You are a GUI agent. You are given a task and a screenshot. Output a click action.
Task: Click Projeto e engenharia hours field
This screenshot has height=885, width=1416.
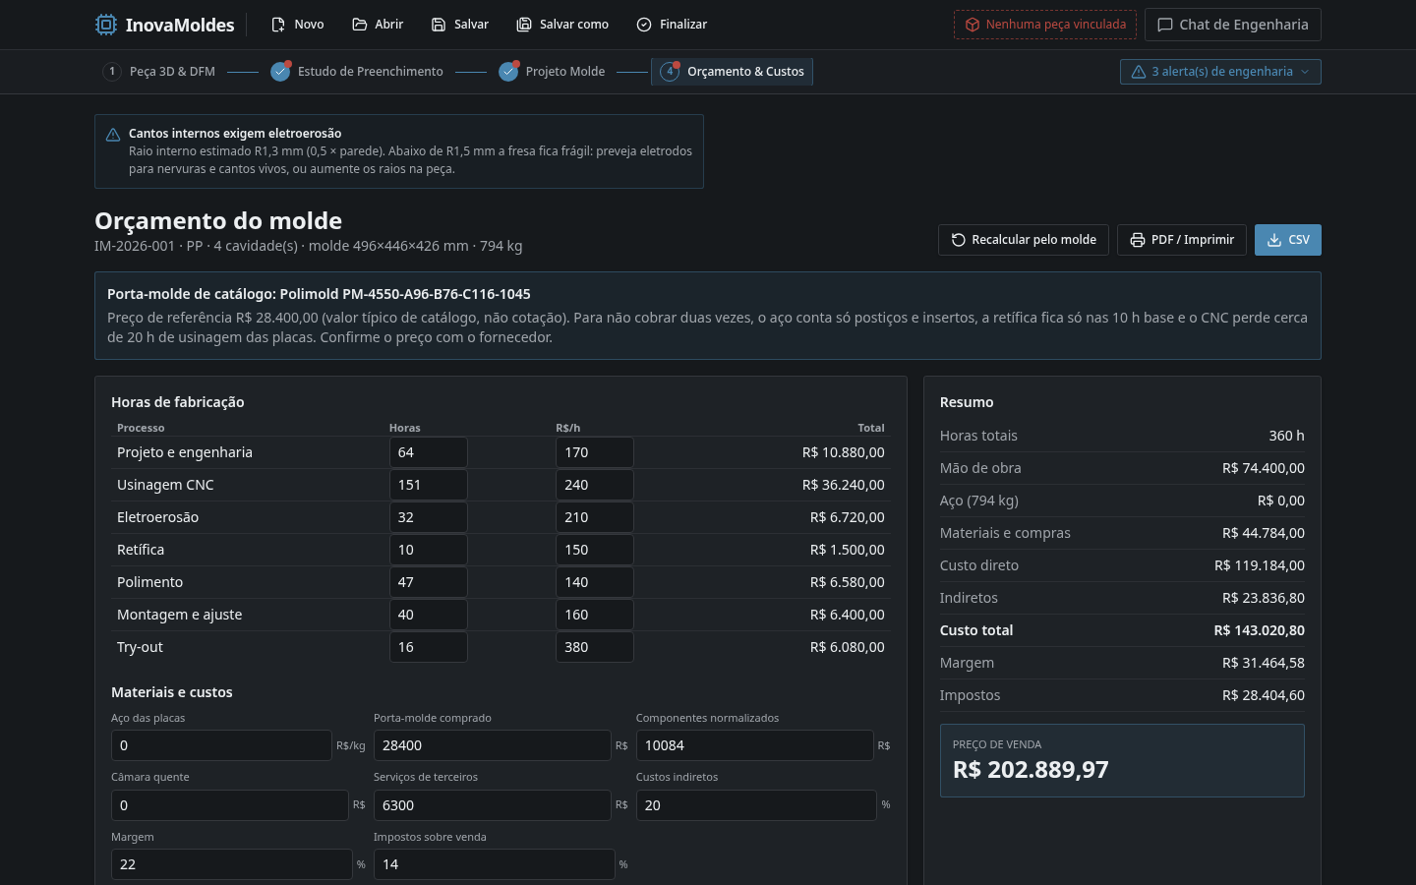428,452
